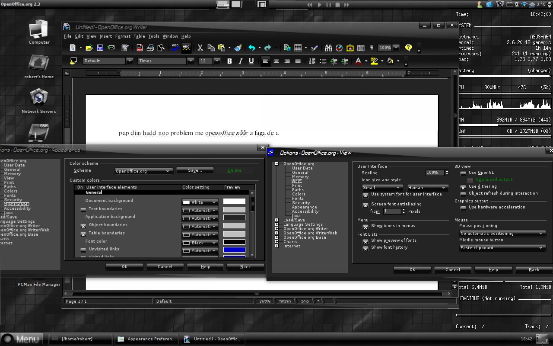Toggle Nonprinting Characters paragraph mark icon
The image size is (553, 346).
(x=372, y=48)
